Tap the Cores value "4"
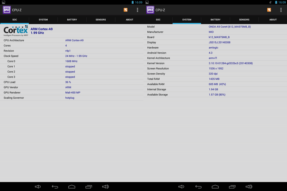287x191 pixels. coord(66,46)
